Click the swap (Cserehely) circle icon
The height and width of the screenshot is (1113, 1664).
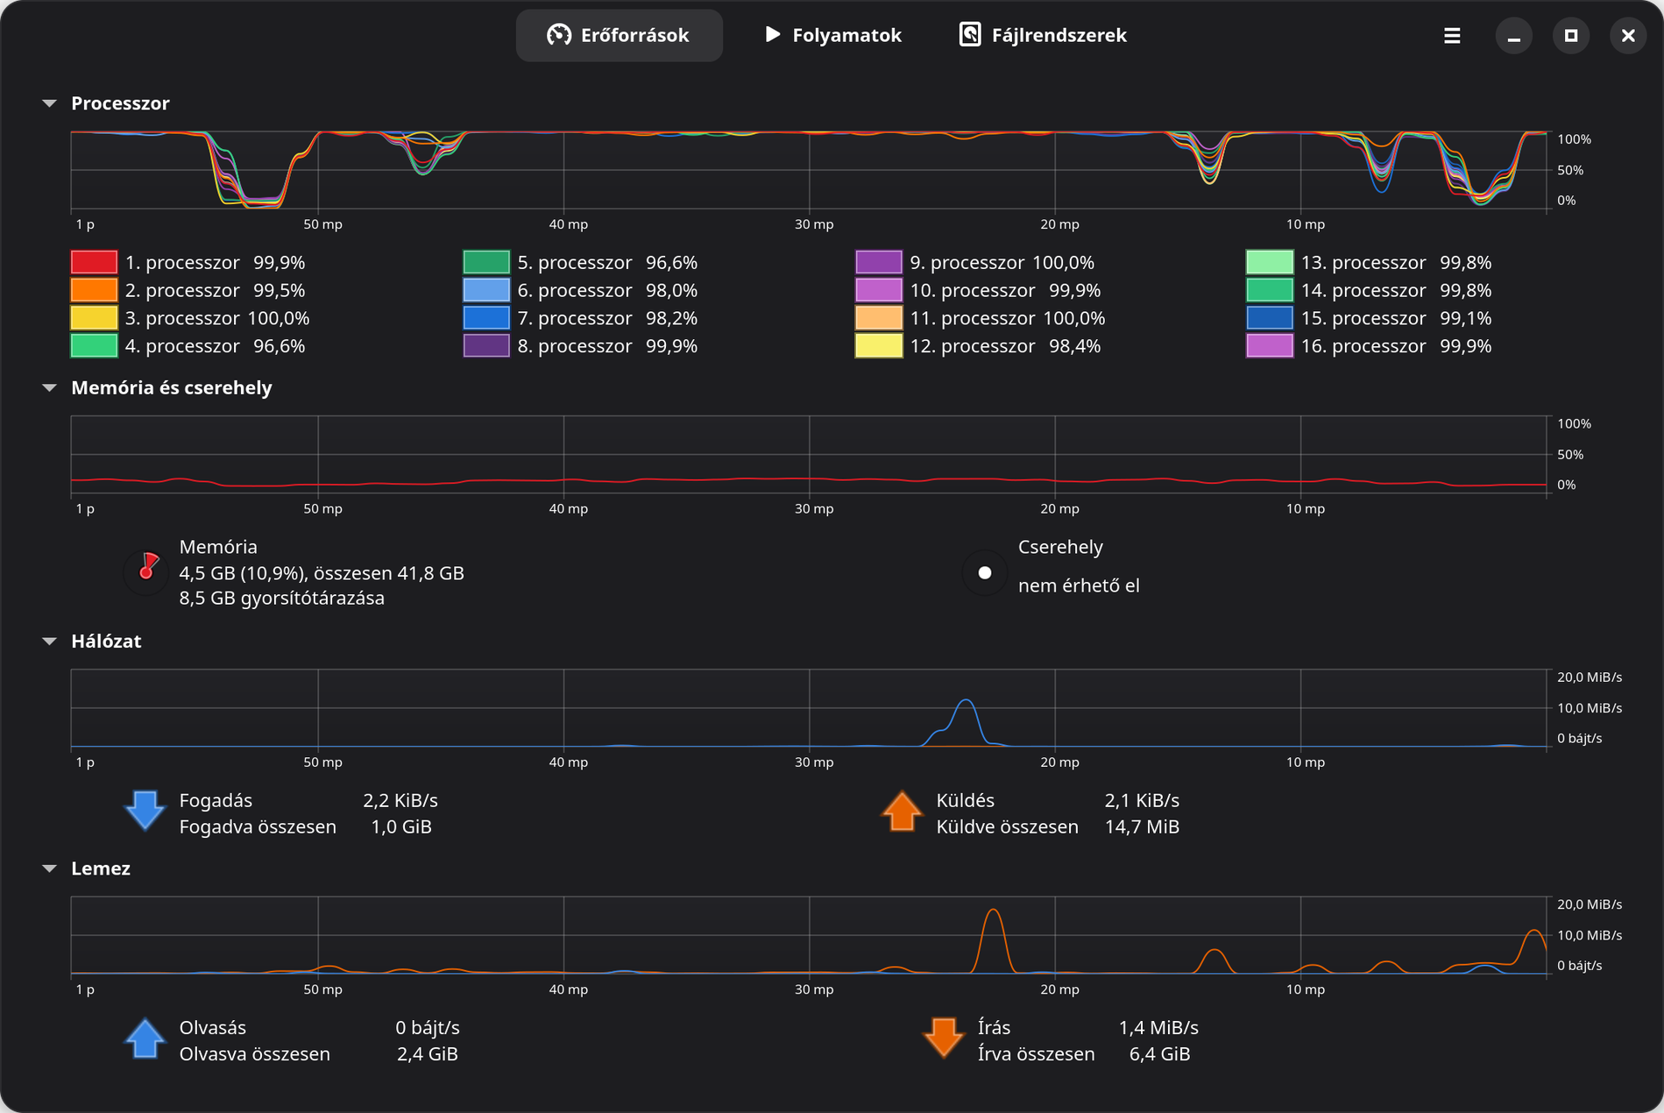[x=985, y=572]
